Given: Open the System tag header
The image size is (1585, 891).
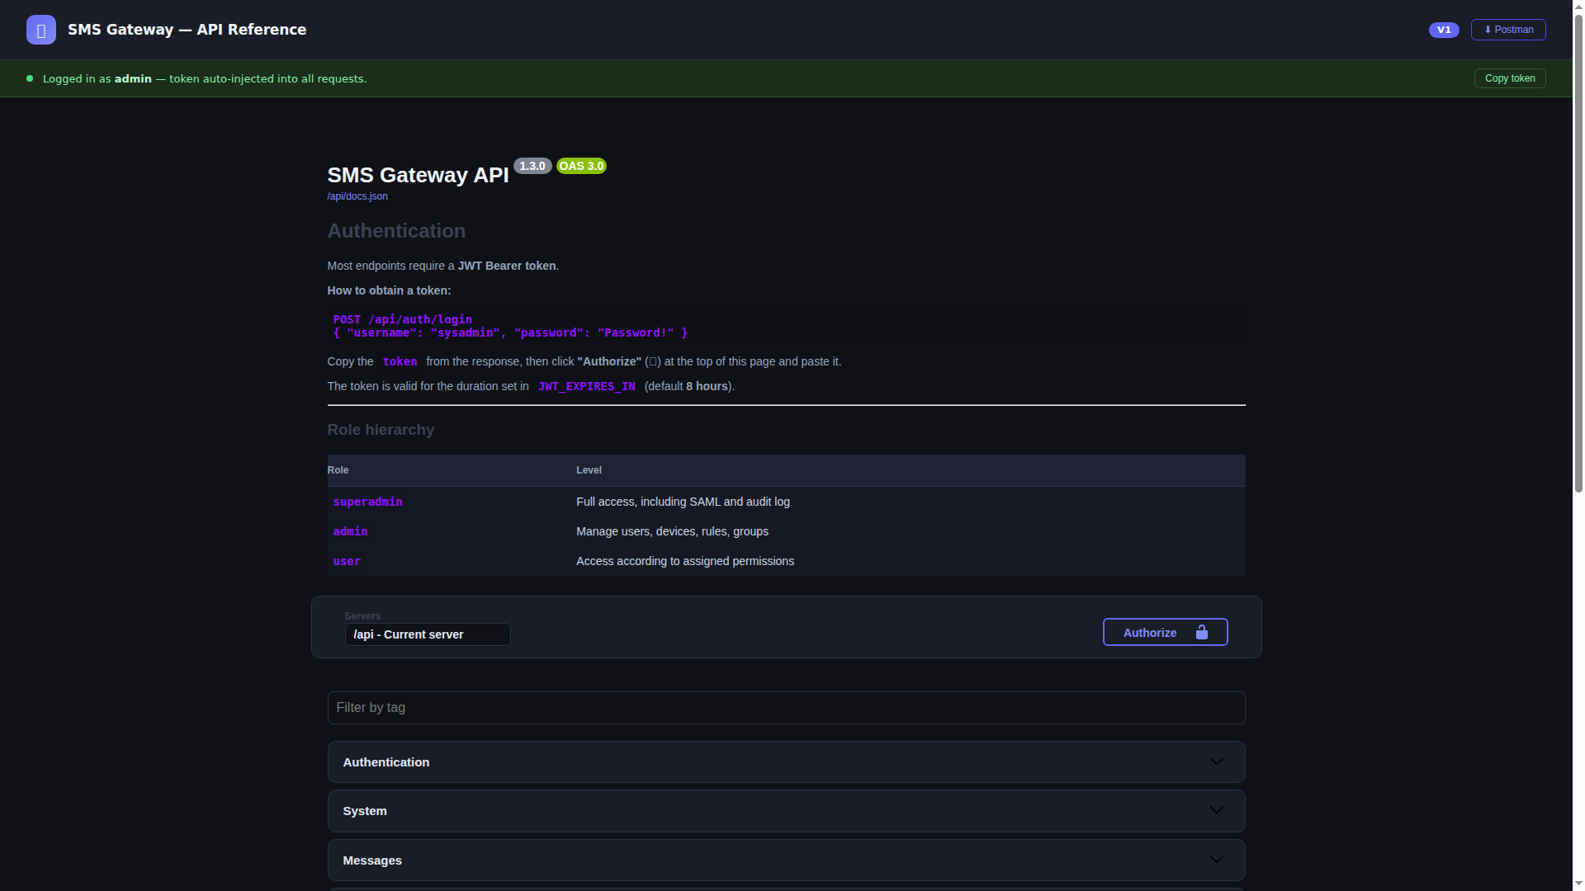Looking at the screenshot, I should click(786, 811).
